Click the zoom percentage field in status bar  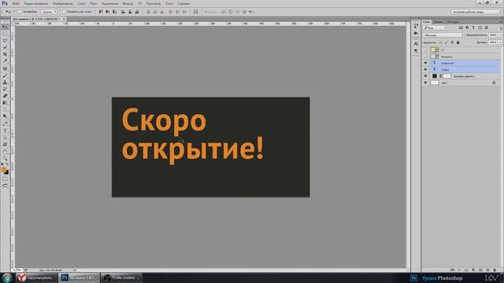pos(17,270)
